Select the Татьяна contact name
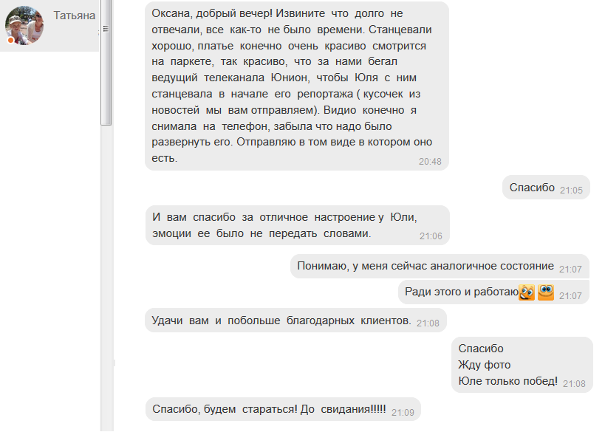 (74, 16)
